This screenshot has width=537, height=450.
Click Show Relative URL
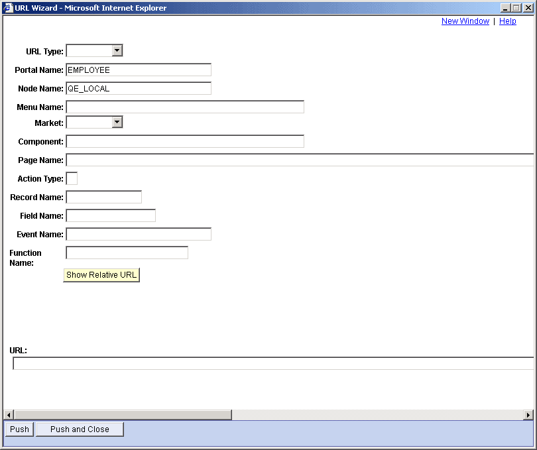[101, 274]
